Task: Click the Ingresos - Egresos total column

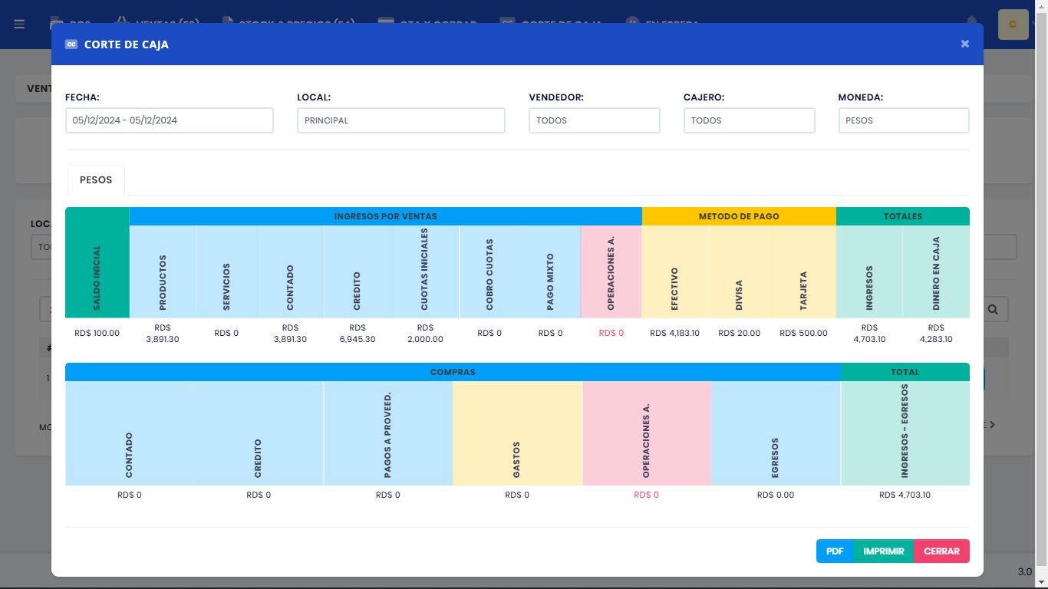Action: (905, 433)
